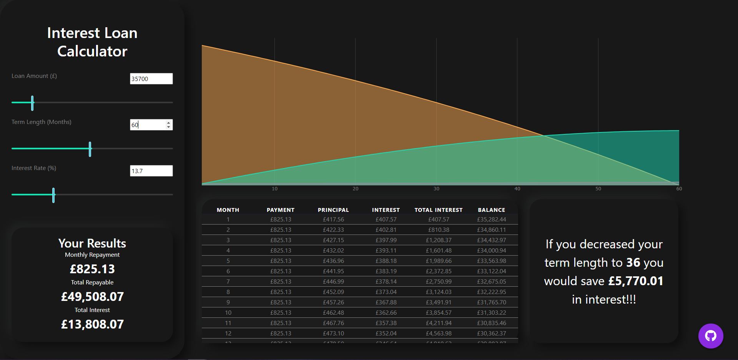Click the TOTAL INTEREST column header
This screenshot has height=360, width=738.
tap(439, 210)
